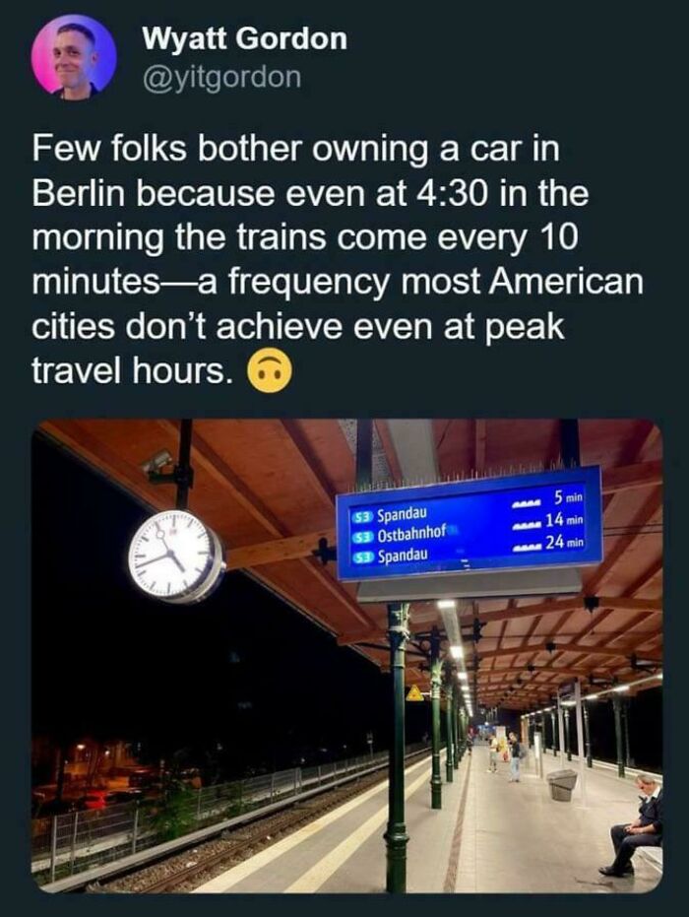Click the tweet text about Berlin trains

pos(338,258)
